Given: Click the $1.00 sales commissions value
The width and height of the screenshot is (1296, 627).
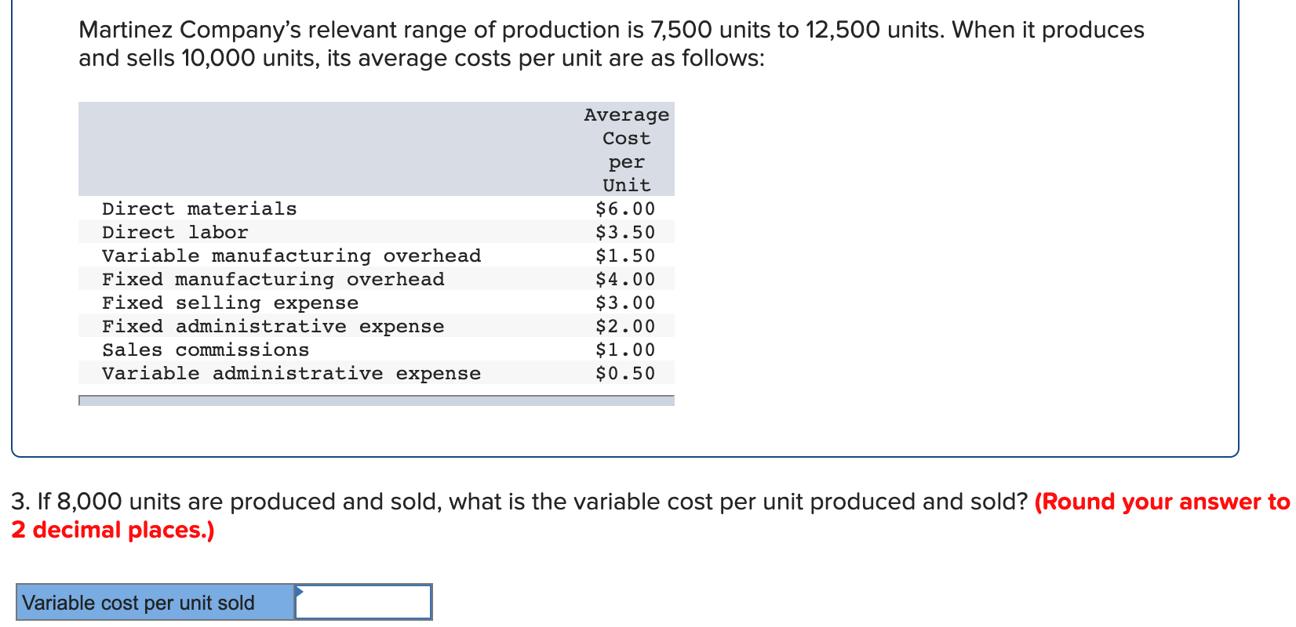Looking at the screenshot, I should pos(625,350).
